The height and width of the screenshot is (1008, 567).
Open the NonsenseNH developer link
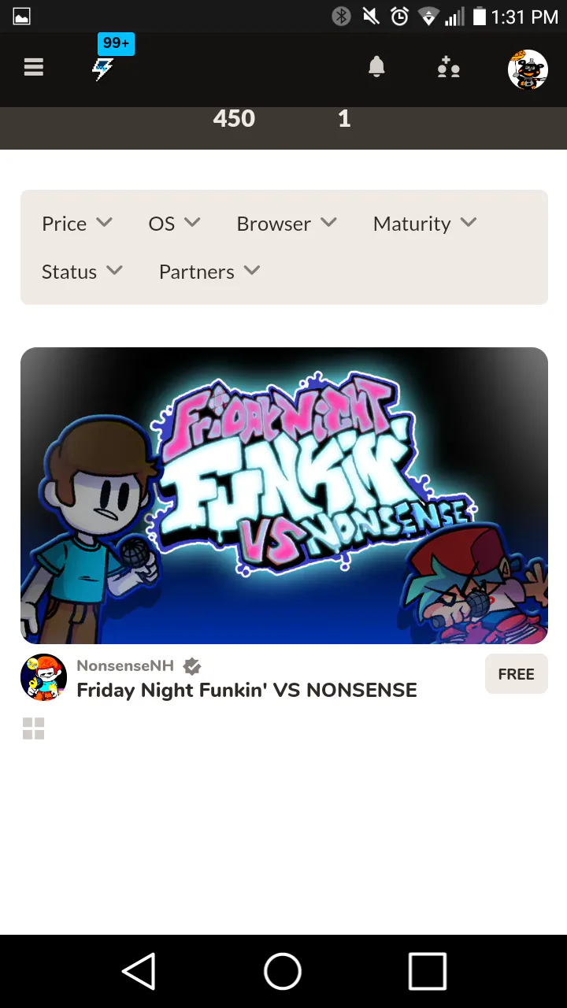pos(125,665)
